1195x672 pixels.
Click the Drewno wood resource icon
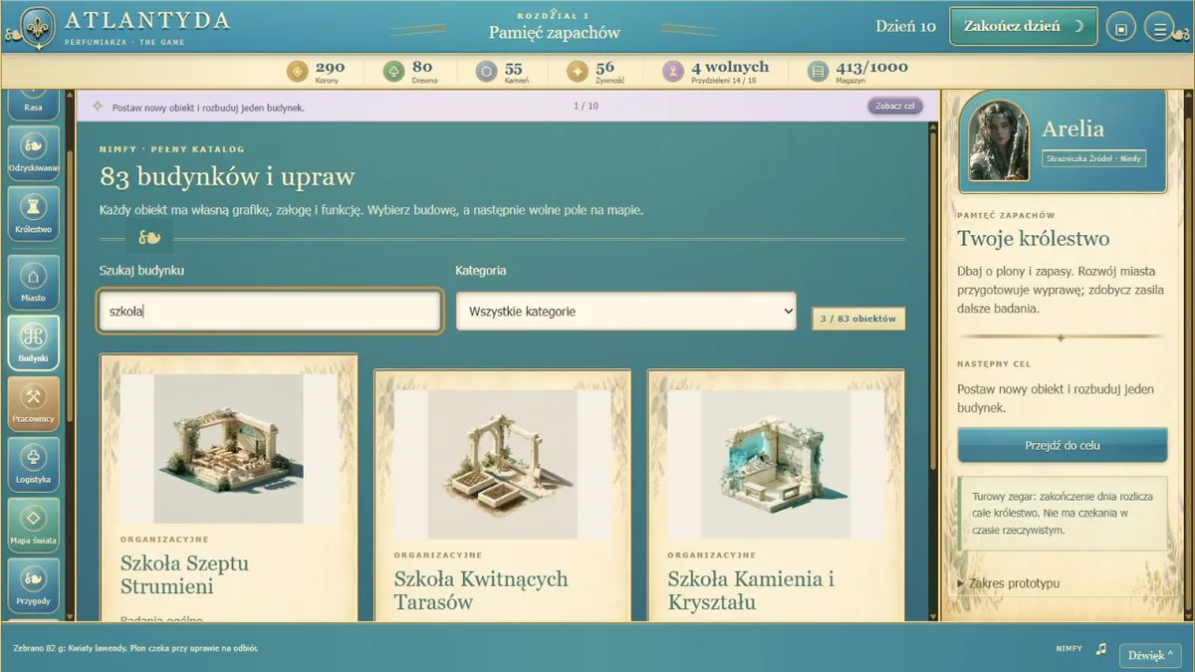pyautogui.click(x=393, y=71)
